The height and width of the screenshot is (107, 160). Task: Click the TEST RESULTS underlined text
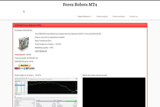point(41,51)
